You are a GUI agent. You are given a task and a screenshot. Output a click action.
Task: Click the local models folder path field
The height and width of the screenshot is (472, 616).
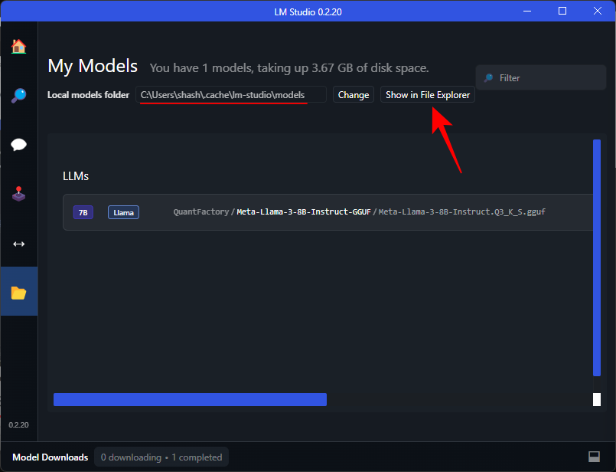coord(231,95)
